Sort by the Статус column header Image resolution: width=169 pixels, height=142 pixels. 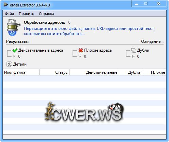(55, 72)
